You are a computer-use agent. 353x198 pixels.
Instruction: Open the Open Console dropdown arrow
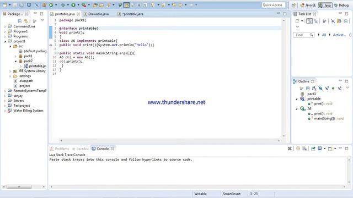tap(335, 148)
